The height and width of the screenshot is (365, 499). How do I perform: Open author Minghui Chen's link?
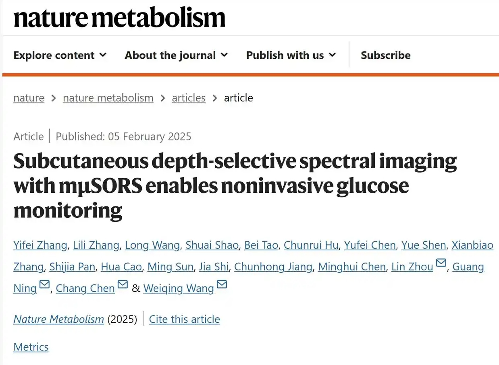point(351,266)
